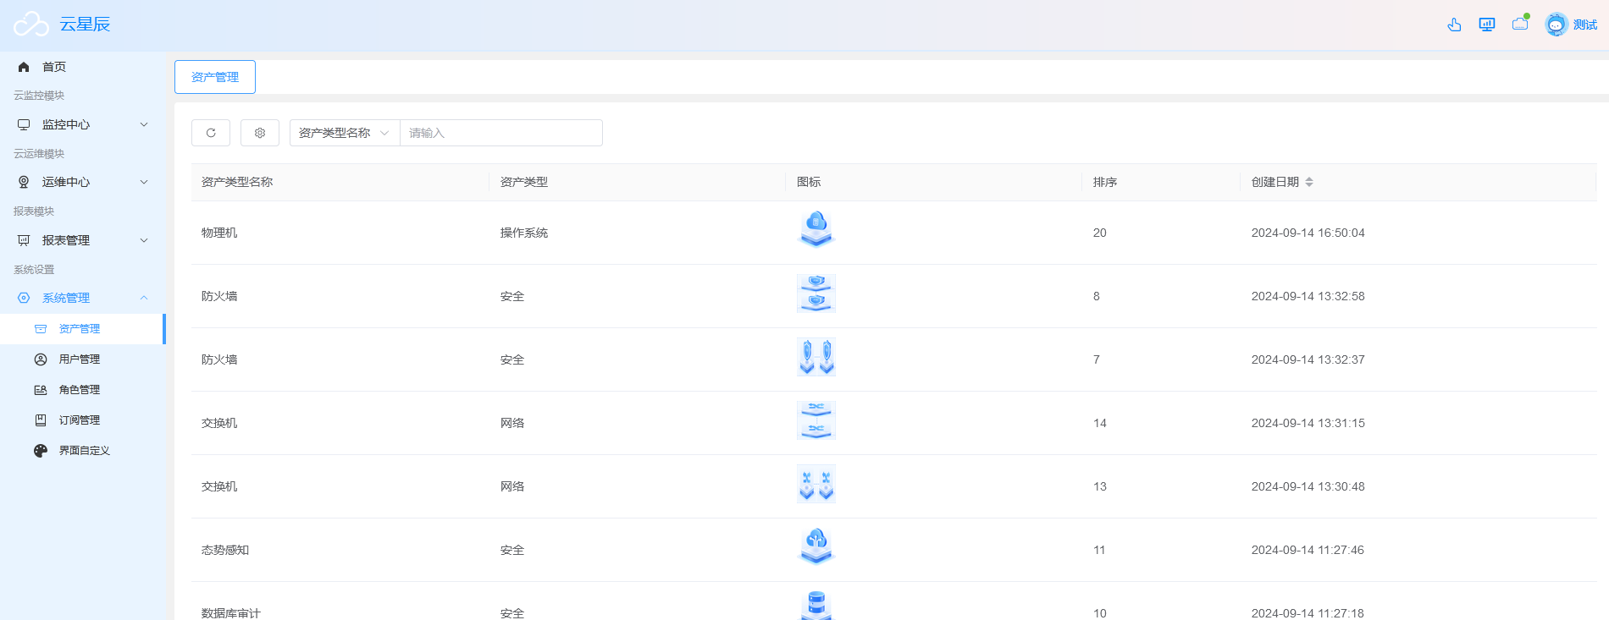The width and height of the screenshot is (1609, 620).
Task: Click the 用户管理 person icon
Action: point(41,359)
